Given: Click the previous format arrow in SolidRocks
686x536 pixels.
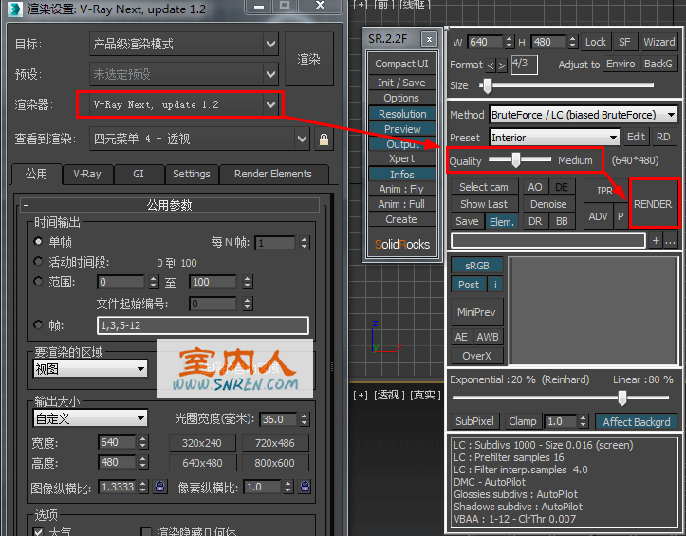Looking at the screenshot, I should pos(491,65).
